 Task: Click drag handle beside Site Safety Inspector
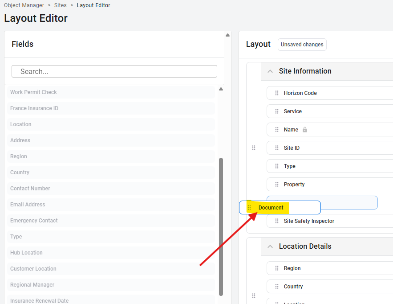point(277,221)
